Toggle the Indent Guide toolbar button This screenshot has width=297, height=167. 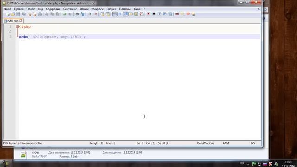pyautogui.click(x=126, y=14)
